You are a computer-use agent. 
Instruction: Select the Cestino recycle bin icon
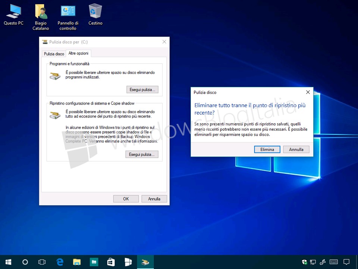pyautogui.click(x=95, y=15)
